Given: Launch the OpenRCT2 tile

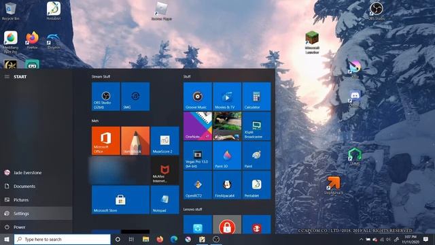Looking at the screenshot, I should click(198, 185).
